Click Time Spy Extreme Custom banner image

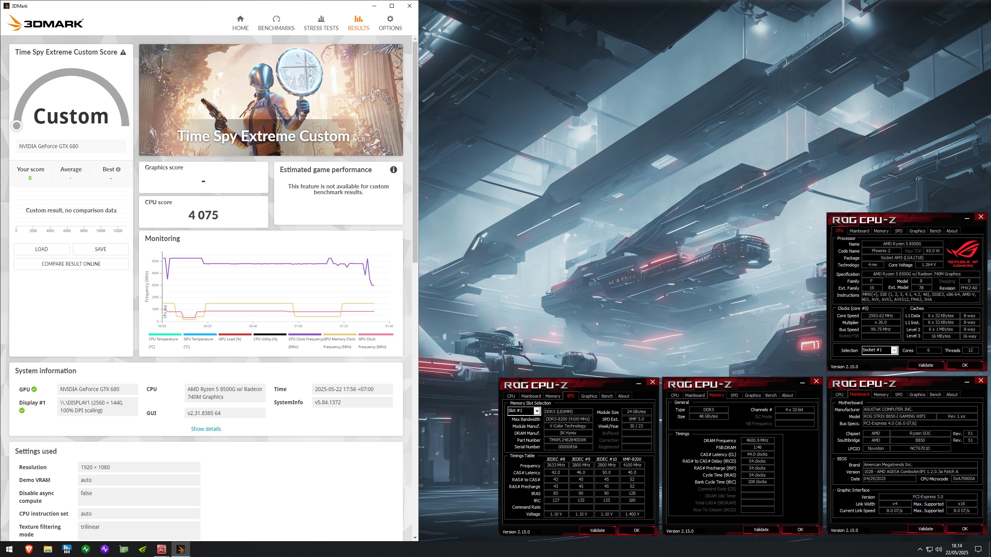[271, 100]
